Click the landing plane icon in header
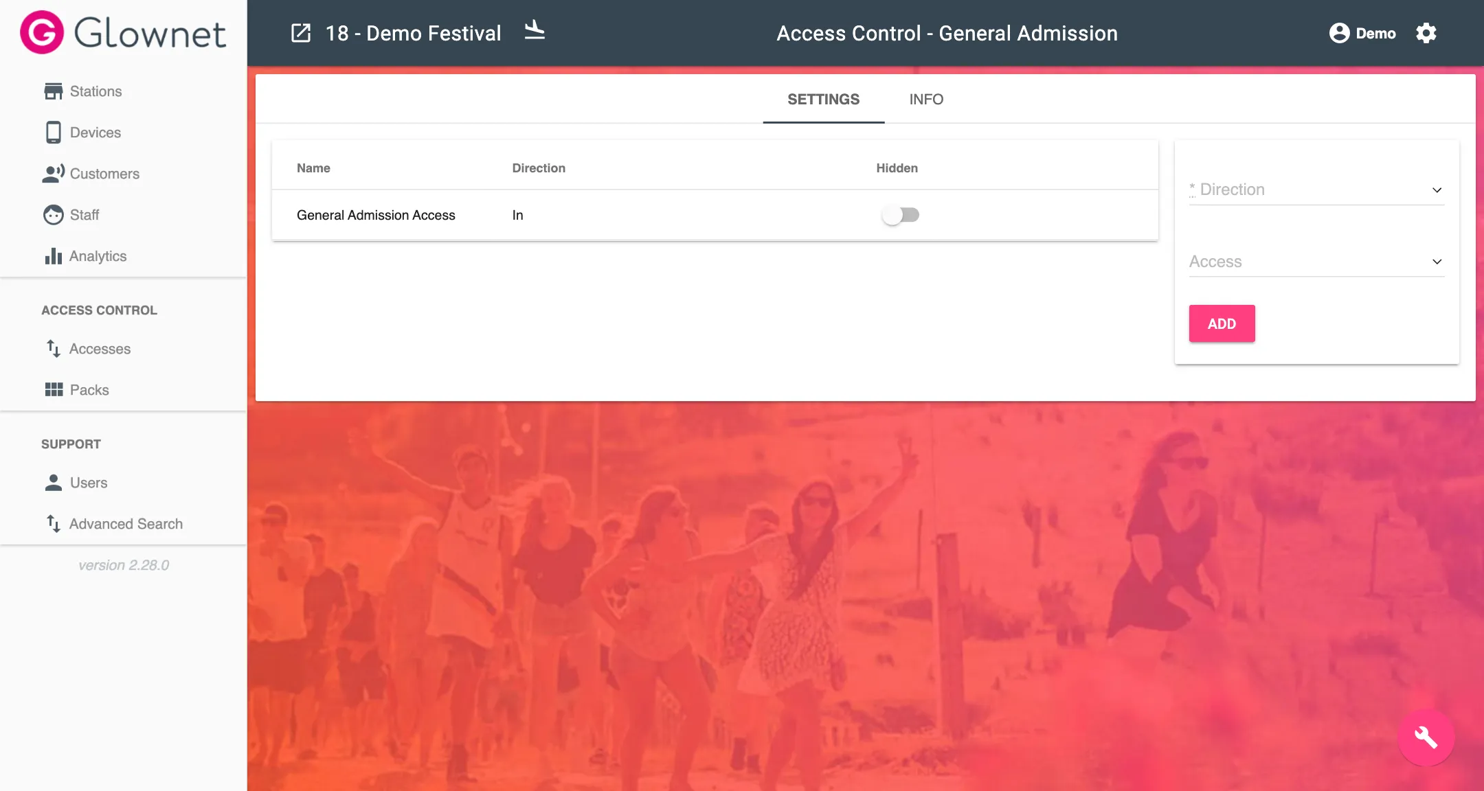Screen dimensions: 1484x791 click(x=535, y=31)
